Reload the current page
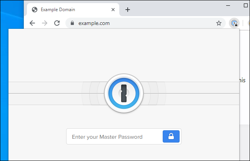This screenshot has height=161, width=250. pos(57,23)
